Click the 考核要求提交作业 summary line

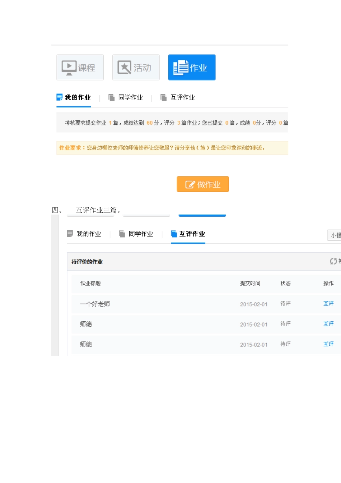pos(176,123)
